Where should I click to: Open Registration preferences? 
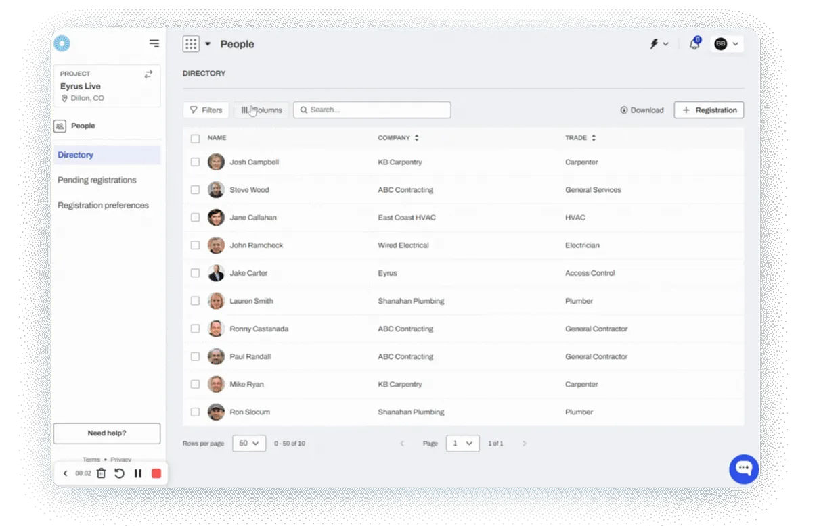(x=103, y=205)
